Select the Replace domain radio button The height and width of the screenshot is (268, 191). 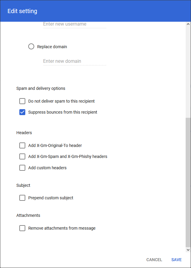(31, 47)
